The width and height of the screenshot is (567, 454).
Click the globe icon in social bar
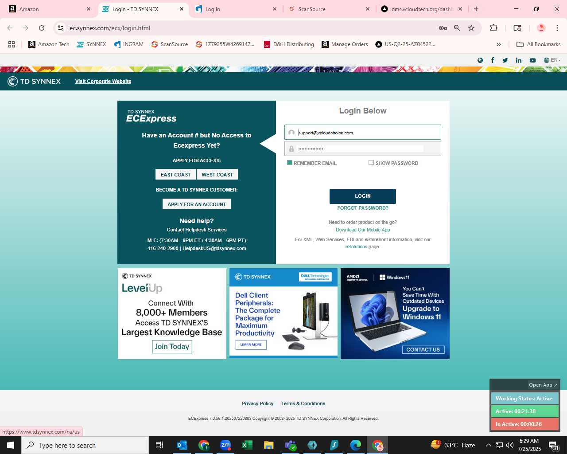click(x=480, y=60)
